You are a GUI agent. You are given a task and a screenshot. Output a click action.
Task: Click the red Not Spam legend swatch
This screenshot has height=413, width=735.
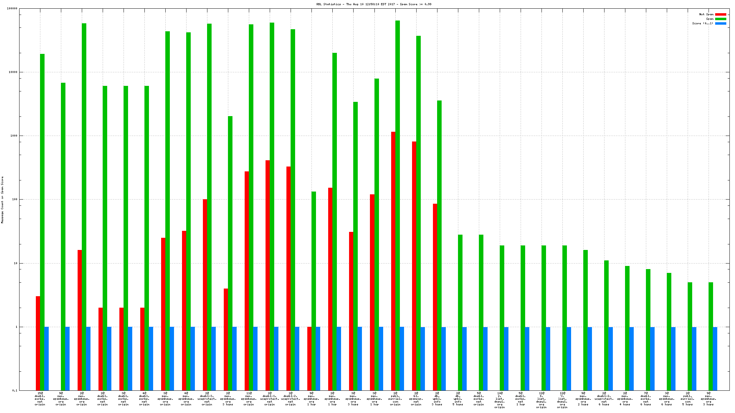pos(720,15)
